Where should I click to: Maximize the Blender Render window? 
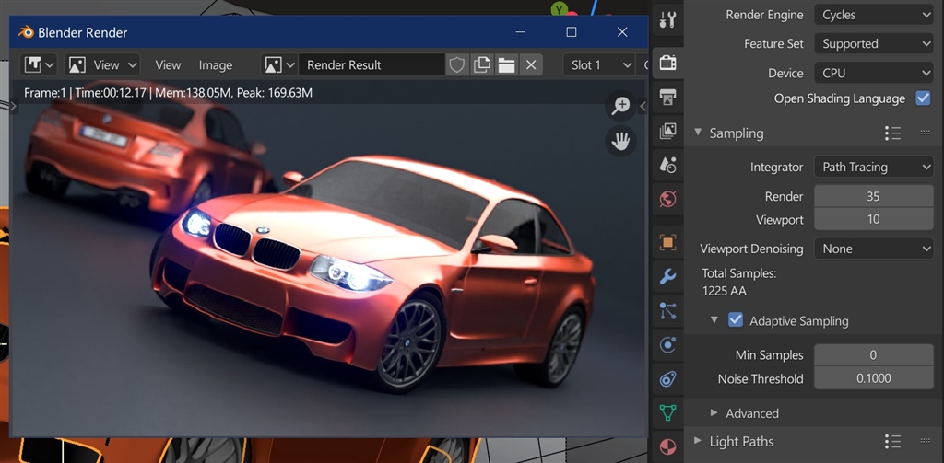pos(572,32)
